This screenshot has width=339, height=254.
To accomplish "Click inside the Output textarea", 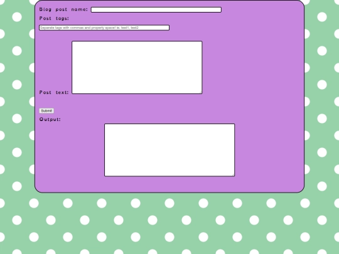I will tap(169, 150).
